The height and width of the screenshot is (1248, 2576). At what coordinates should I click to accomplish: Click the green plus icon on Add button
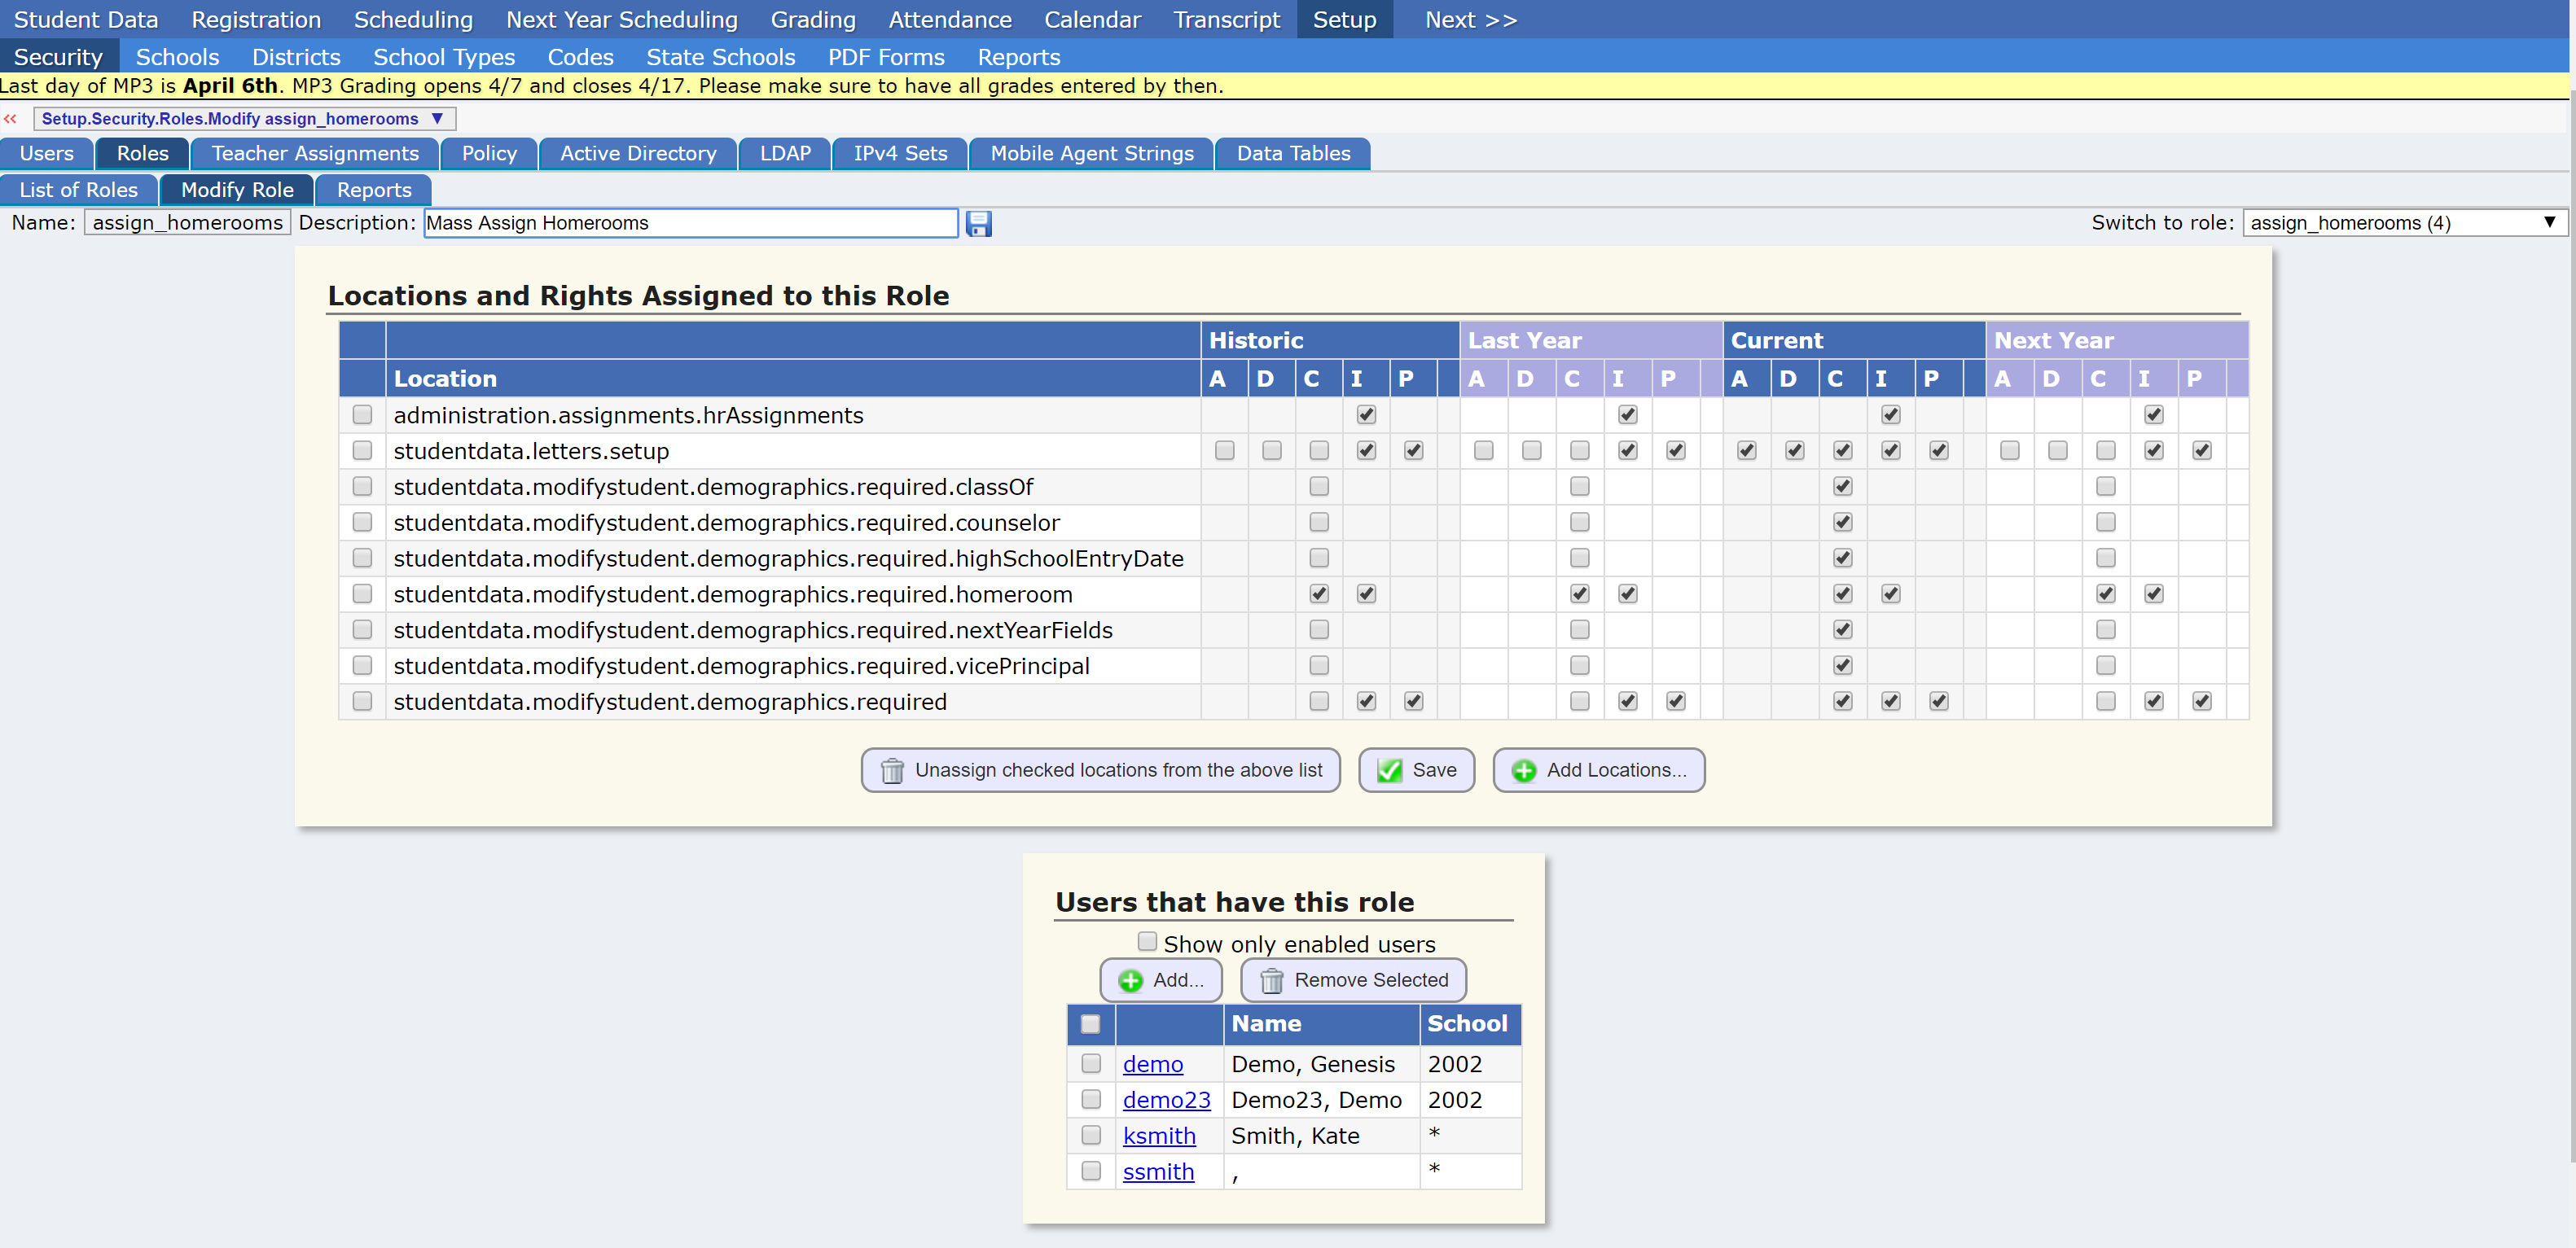pyautogui.click(x=1130, y=980)
